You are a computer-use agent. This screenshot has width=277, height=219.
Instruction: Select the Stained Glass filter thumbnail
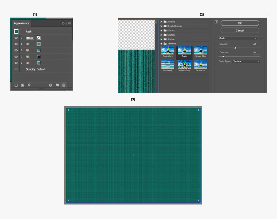pos(184,64)
